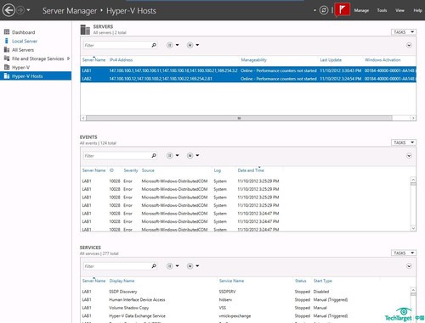Image resolution: width=425 pixels, height=323 pixels.
Task: Open Events criteria list options button
Action: pyautogui.click(x=173, y=155)
